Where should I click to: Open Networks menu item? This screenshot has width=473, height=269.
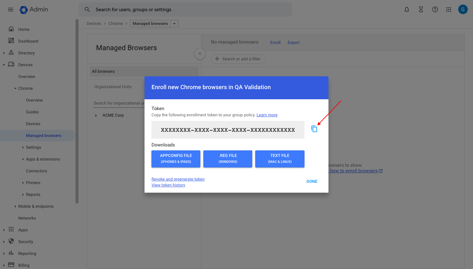27,218
